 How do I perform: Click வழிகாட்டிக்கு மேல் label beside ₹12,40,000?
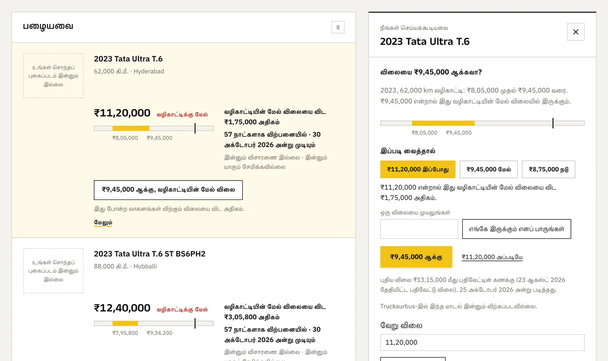click(182, 309)
